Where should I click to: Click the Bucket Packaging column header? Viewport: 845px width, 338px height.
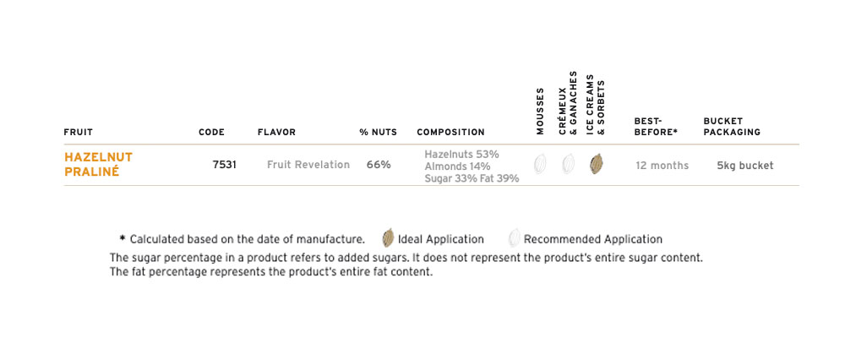click(732, 127)
